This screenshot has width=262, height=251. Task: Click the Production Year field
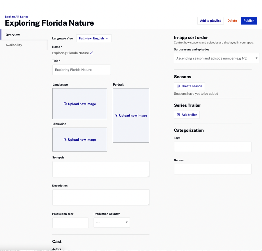pyautogui.click(x=70, y=223)
